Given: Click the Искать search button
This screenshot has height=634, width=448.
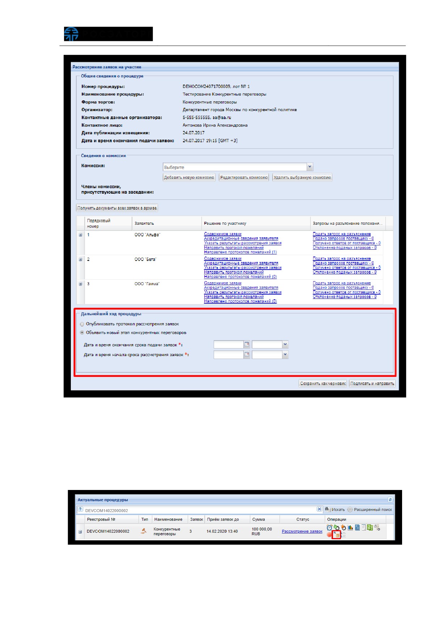Looking at the screenshot, I should point(335,510).
